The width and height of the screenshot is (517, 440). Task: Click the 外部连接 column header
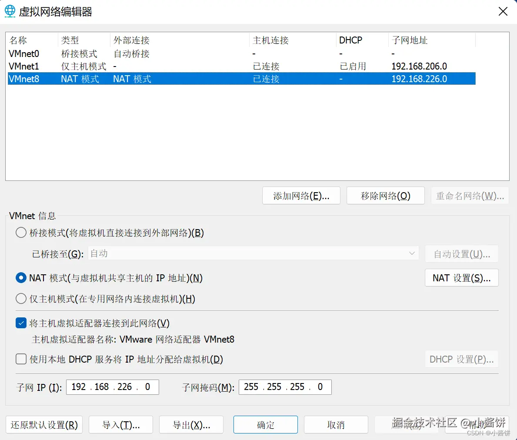[x=180, y=40]
